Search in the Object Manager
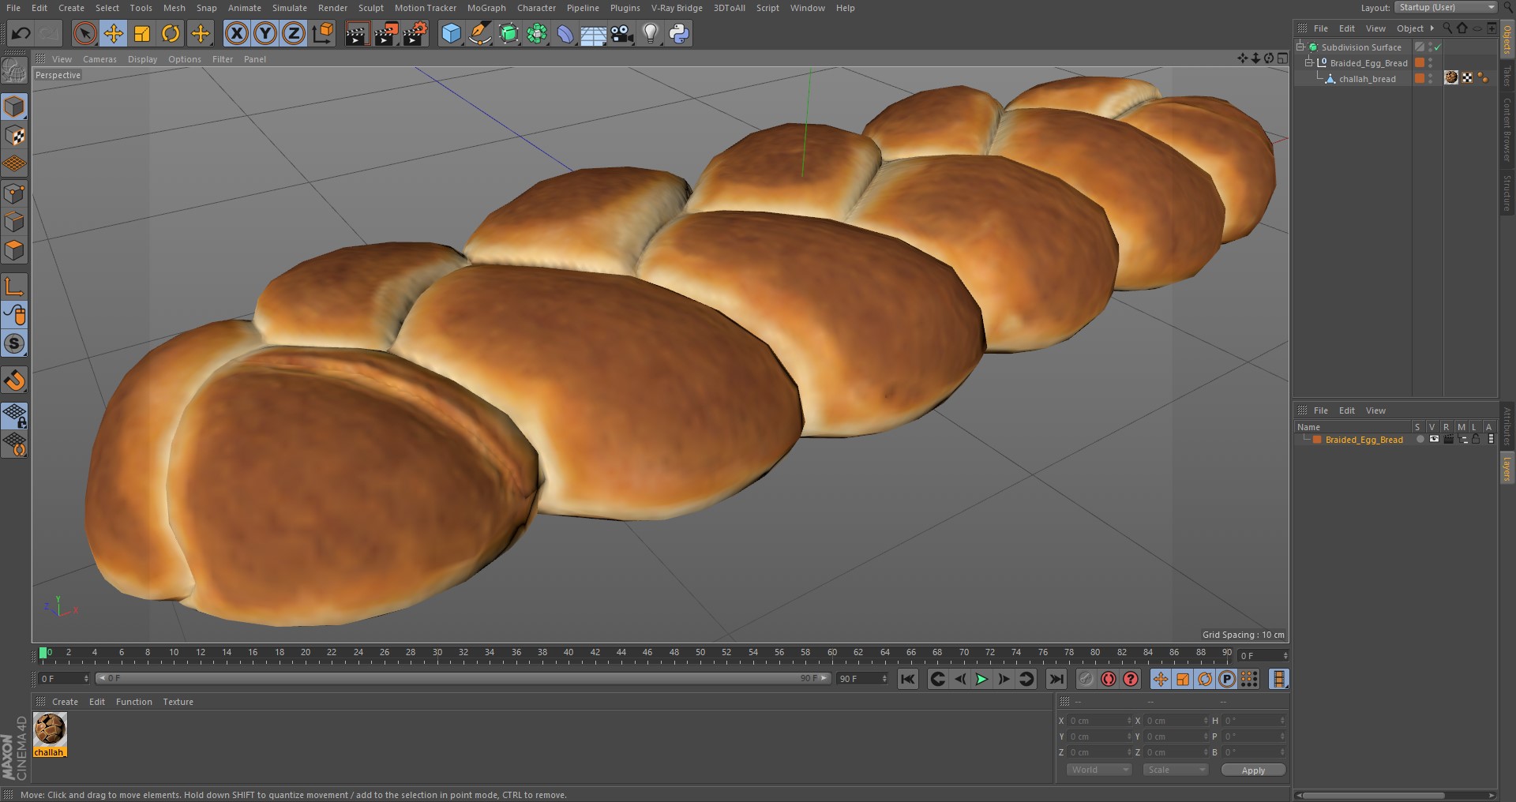This screenshot has height=802, width=1516. [1447, 28]
